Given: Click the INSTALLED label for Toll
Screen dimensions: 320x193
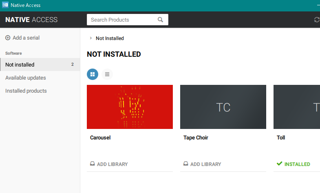Looking at the screenshot, I should 297,164.
